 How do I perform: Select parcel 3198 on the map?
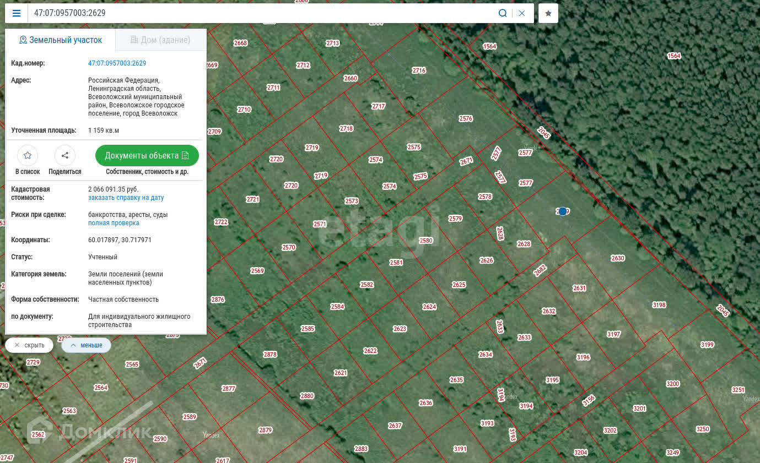click(x=659, y=305)
